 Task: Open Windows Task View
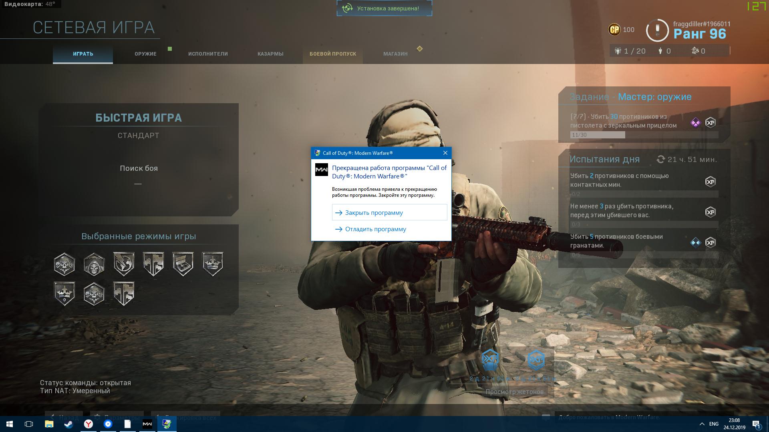29,424
